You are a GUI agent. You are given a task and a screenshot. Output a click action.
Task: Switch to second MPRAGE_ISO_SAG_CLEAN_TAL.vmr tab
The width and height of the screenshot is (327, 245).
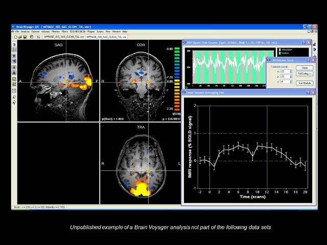106,37
